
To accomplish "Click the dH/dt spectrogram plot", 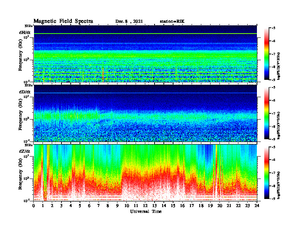I will pyautogui.click(x=145, y=54).
